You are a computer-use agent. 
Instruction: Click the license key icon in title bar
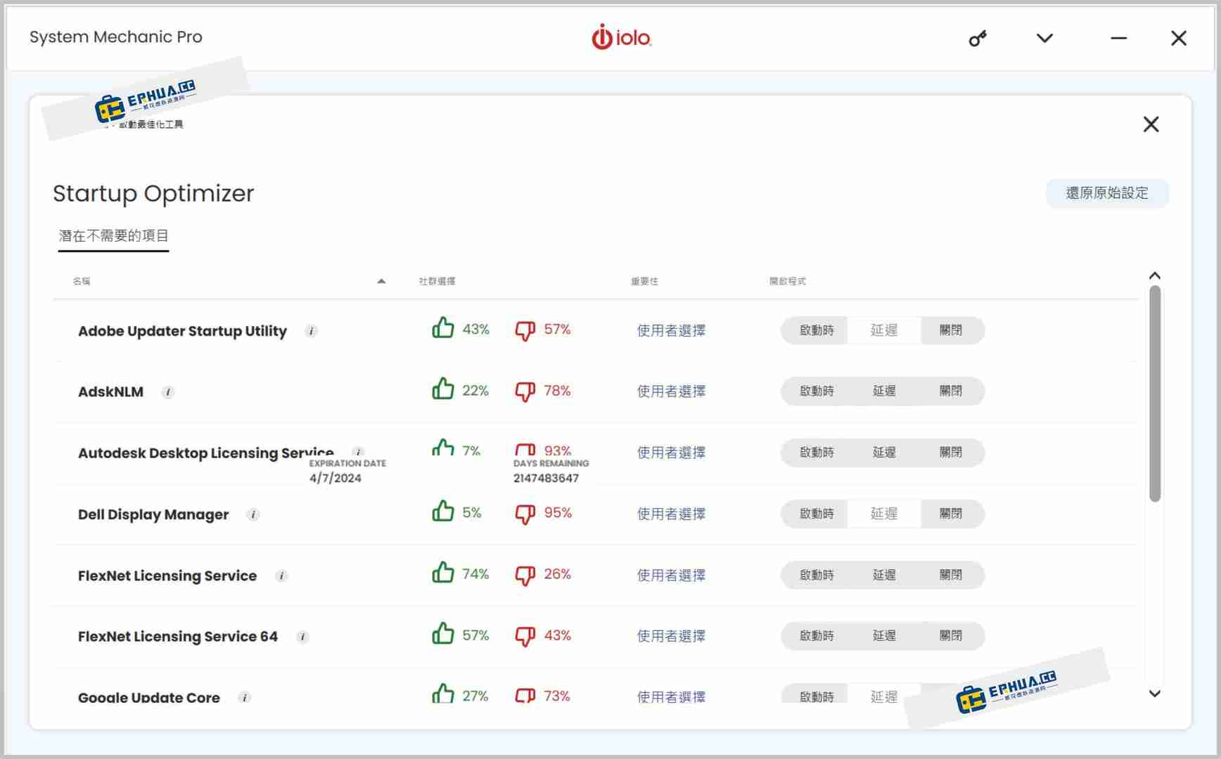click(x=978, y=38)
